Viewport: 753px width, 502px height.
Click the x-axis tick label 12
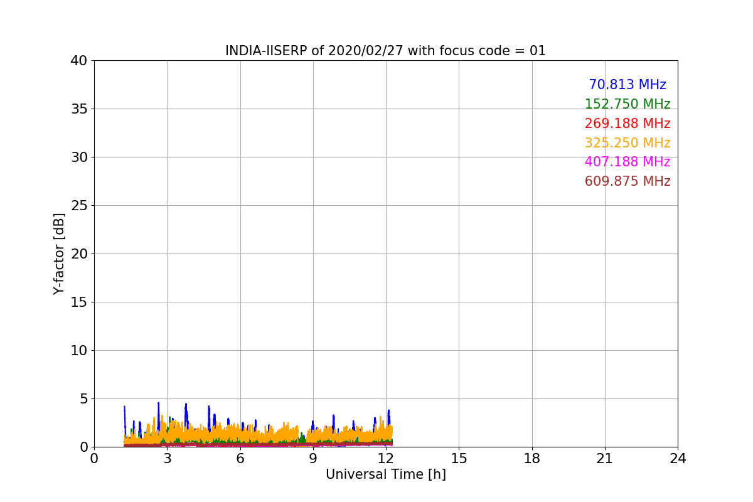click(386, 459)
